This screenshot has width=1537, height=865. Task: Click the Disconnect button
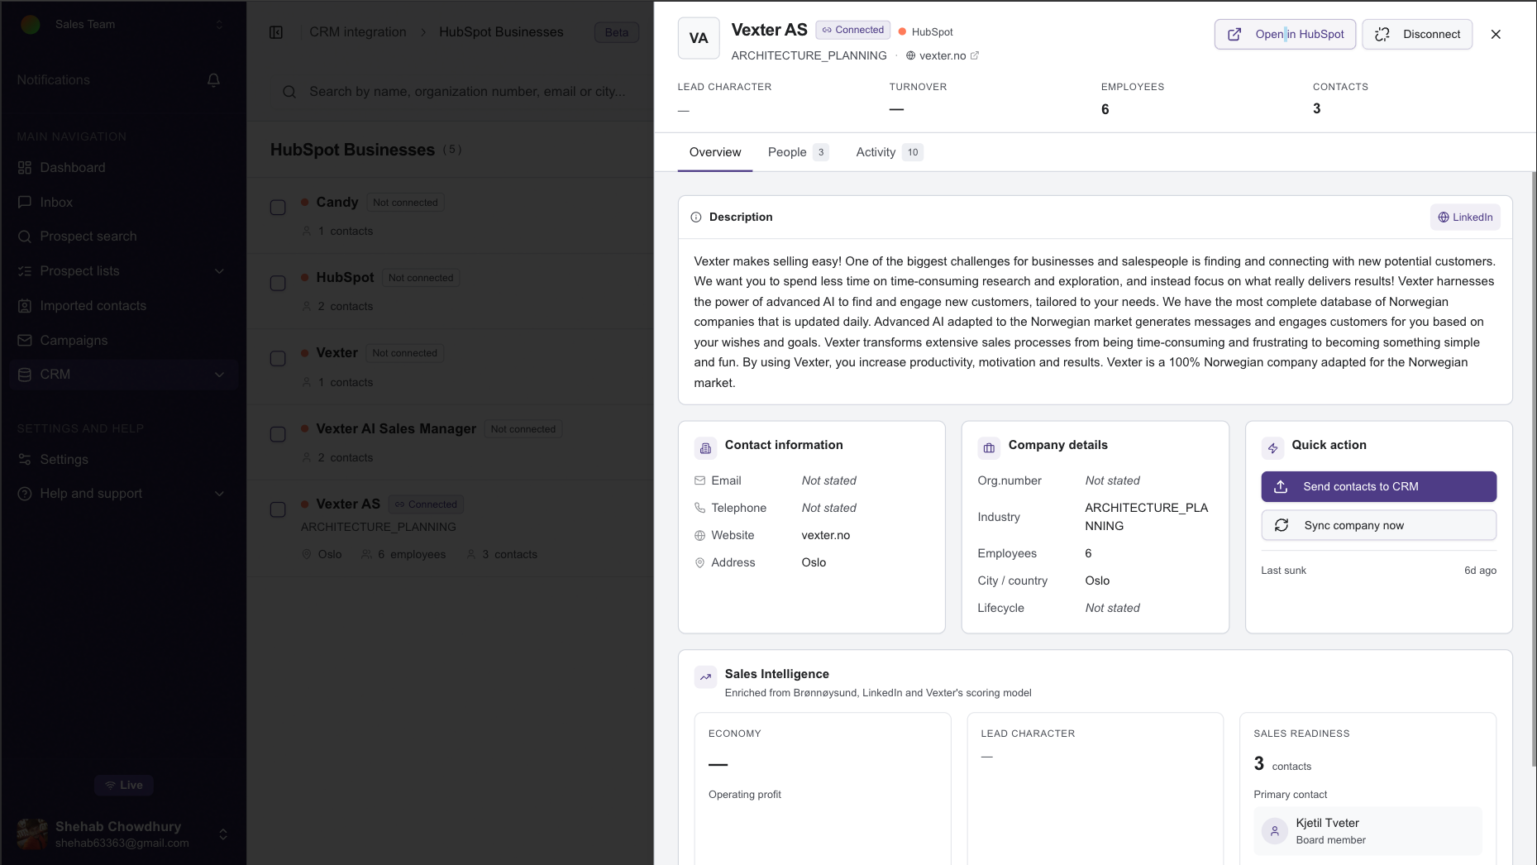point(1417,34)
